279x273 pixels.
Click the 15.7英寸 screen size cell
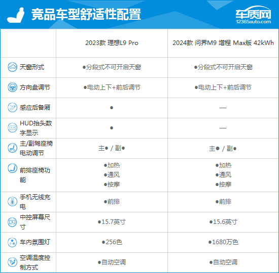pyautogui.click(x=112, y=222)
